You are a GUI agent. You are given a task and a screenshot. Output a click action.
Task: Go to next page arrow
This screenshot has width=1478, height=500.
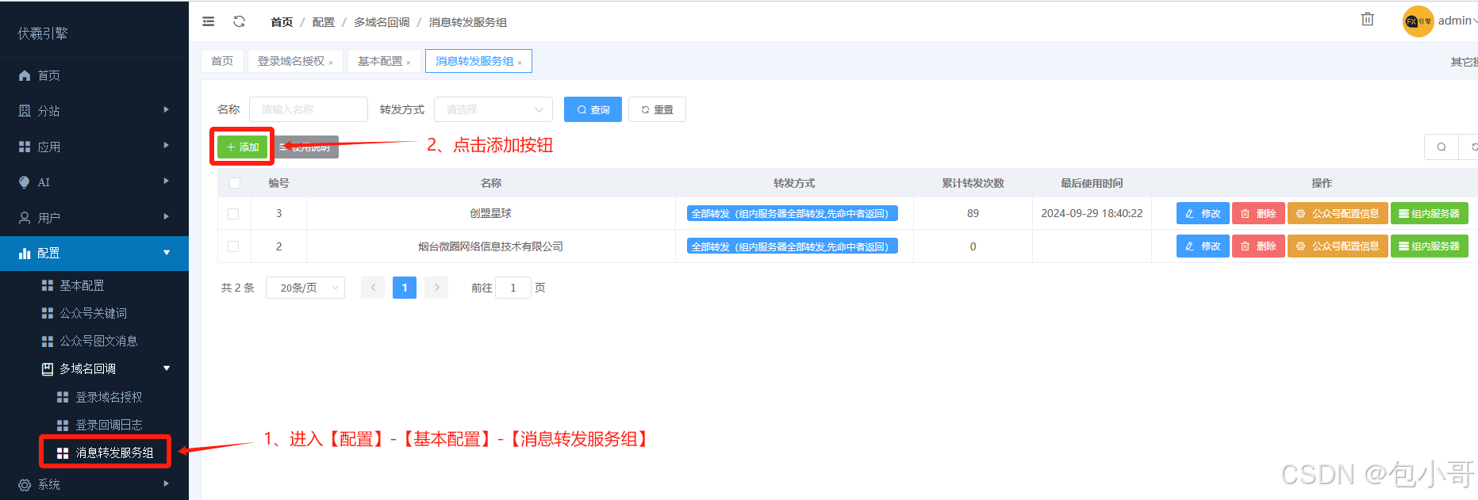pos(436,288)
